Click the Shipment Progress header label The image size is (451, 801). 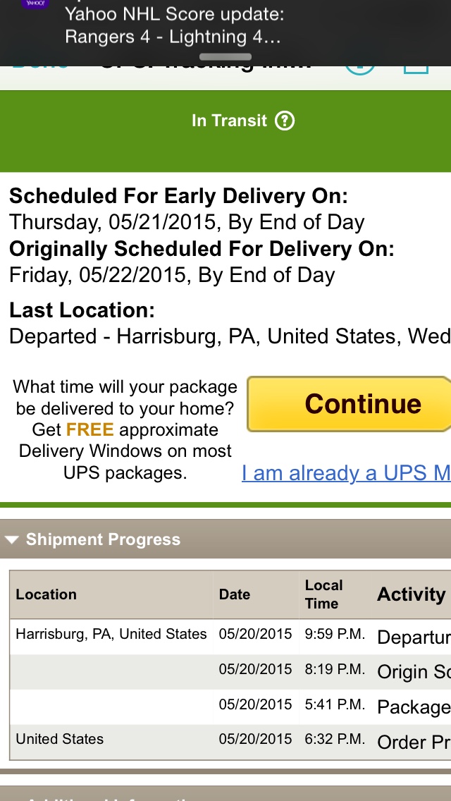click(103, 539)
